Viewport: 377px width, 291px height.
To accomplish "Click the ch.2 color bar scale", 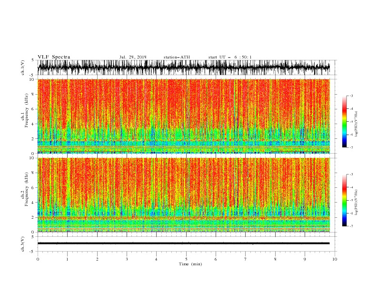I will coord(344,200).
